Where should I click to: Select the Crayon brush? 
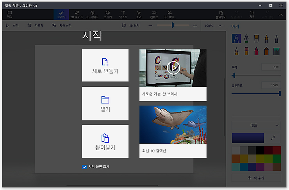click(x=256, y=51)
